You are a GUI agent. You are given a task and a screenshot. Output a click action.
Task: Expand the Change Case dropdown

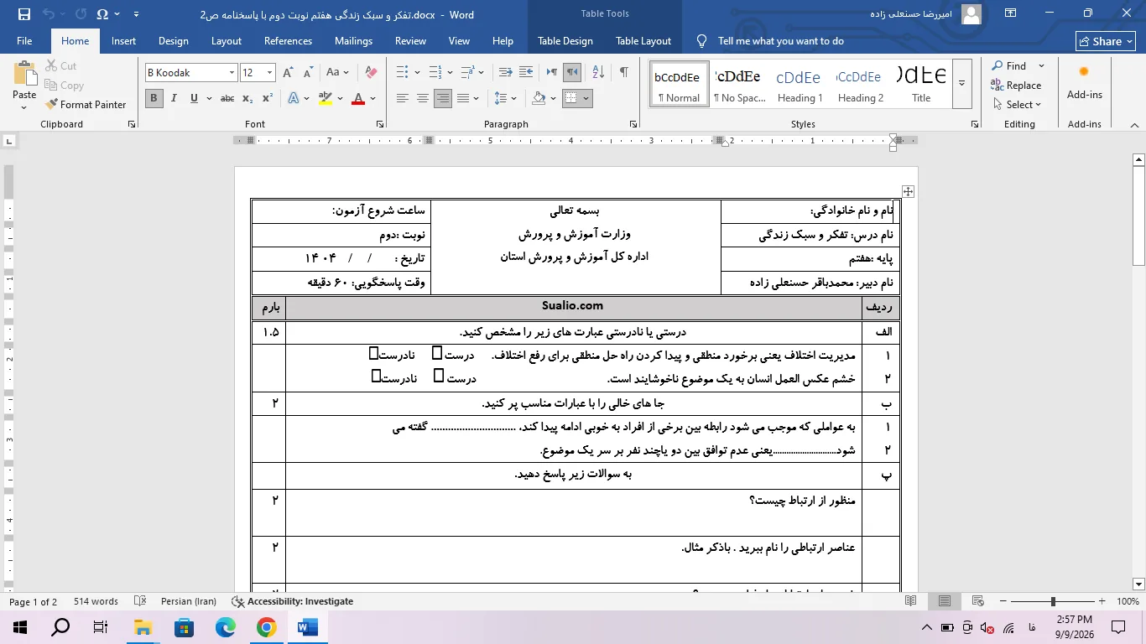pos(346,73)
